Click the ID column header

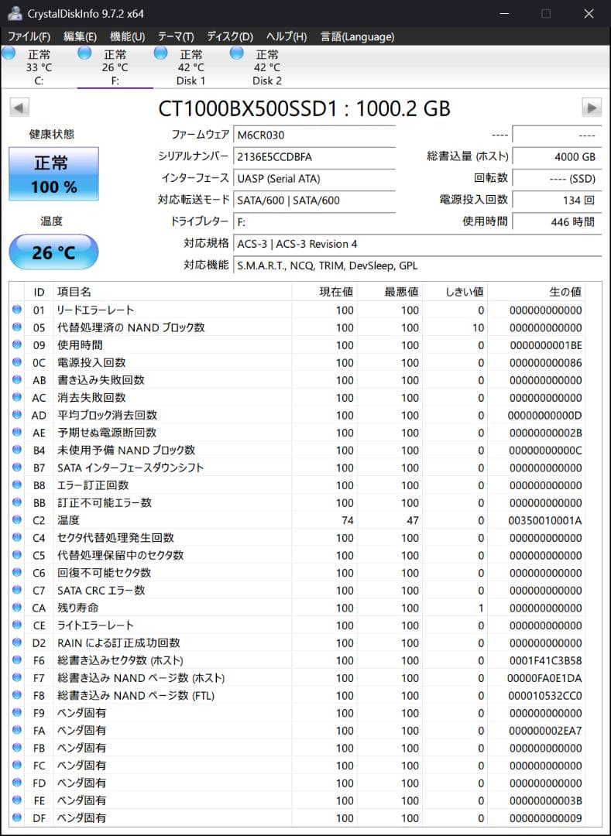point(39,292)
